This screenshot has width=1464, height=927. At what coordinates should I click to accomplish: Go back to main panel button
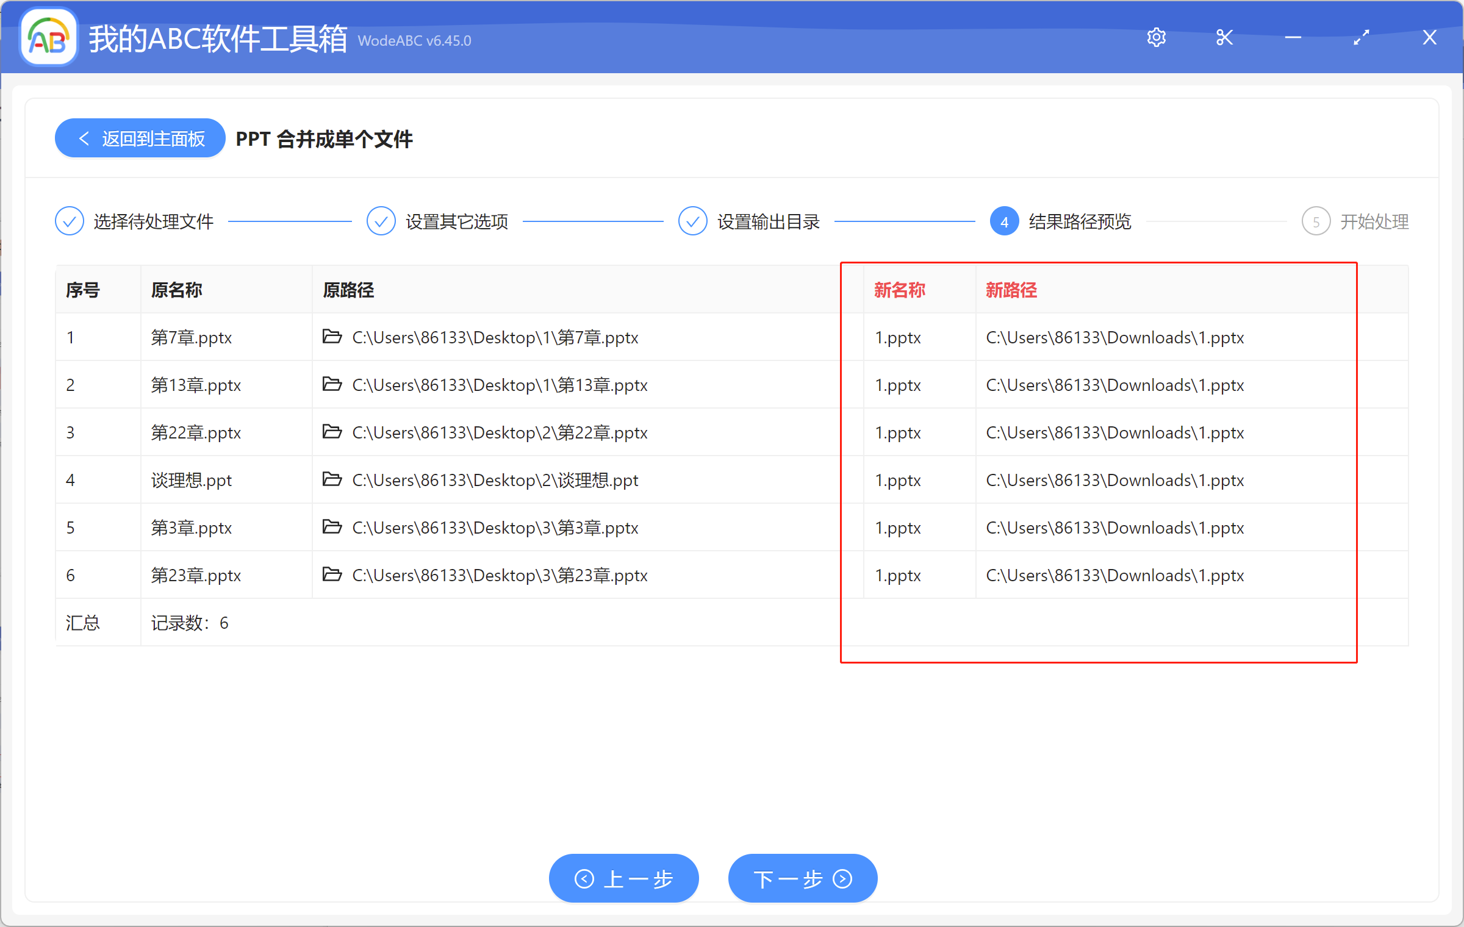click(x=140, y=138)
